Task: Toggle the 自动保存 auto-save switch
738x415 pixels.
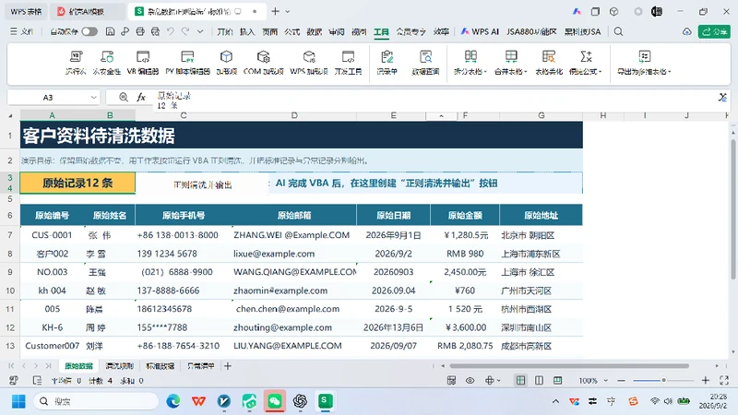Action: (x=89, y=31)
